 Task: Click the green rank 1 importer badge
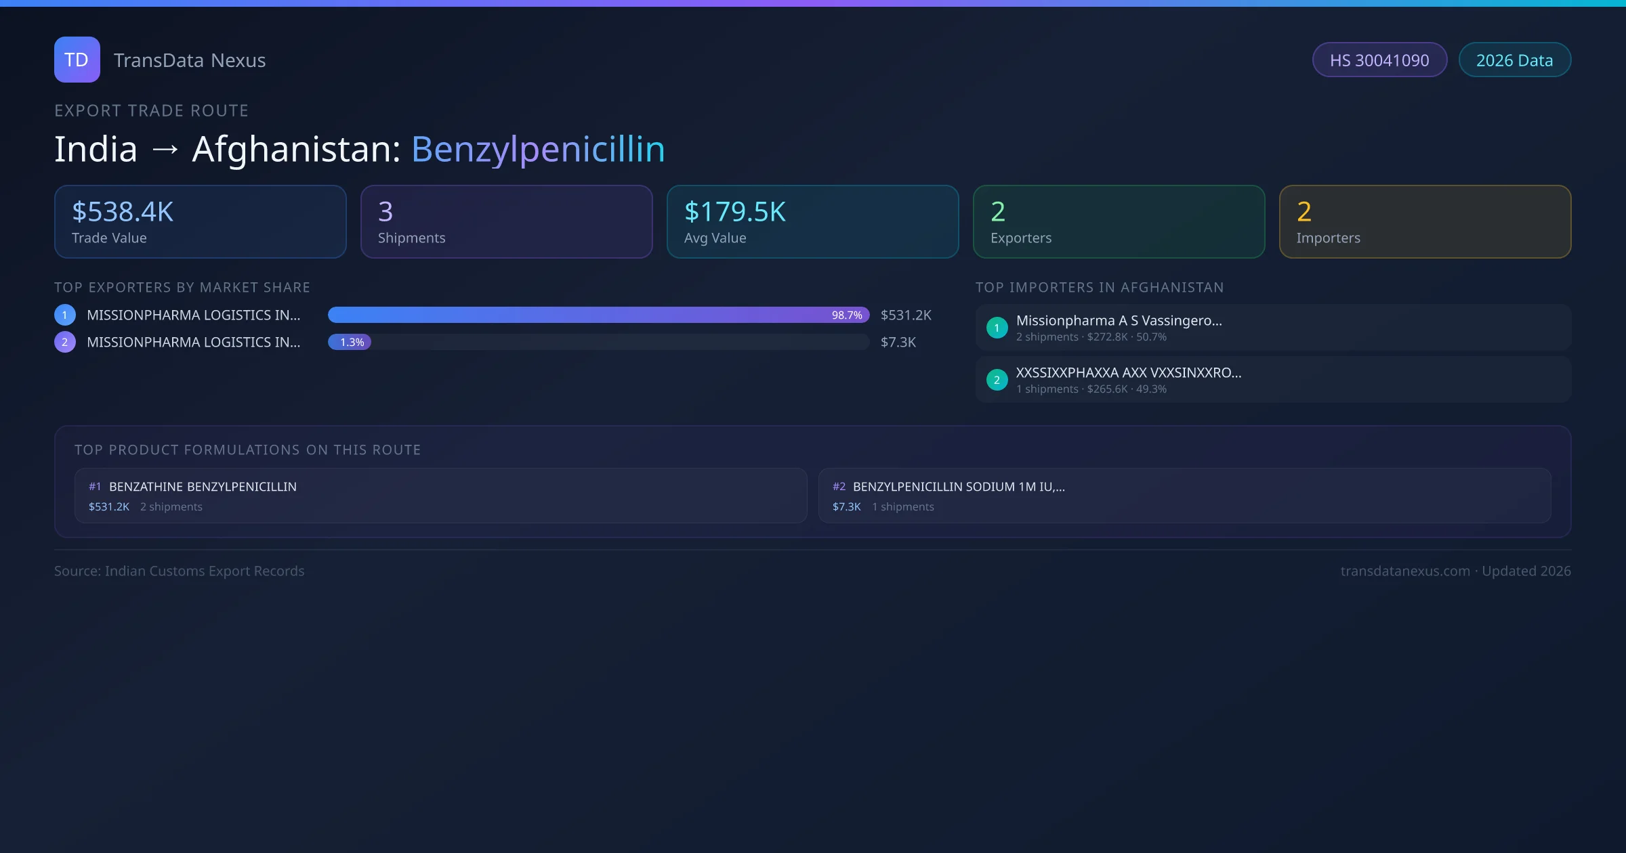click(x=997, y=328)
